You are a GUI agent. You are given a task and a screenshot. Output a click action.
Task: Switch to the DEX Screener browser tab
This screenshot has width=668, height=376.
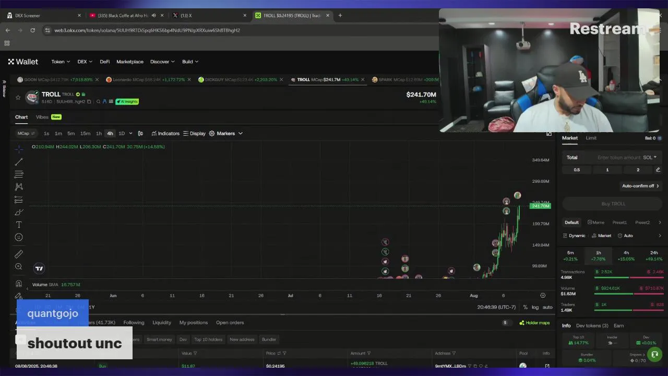tap(44, 16)
